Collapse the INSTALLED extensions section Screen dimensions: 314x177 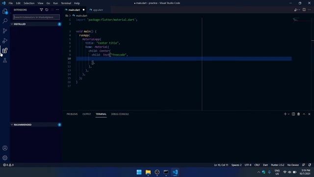point(36,24)
